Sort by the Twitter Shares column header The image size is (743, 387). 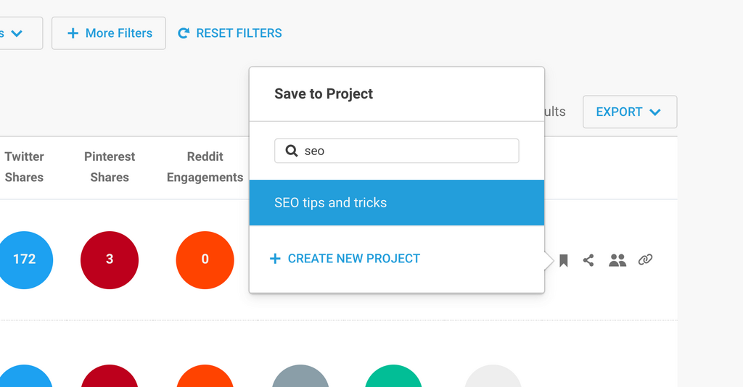pyautogui.click(x=24, y=167)
